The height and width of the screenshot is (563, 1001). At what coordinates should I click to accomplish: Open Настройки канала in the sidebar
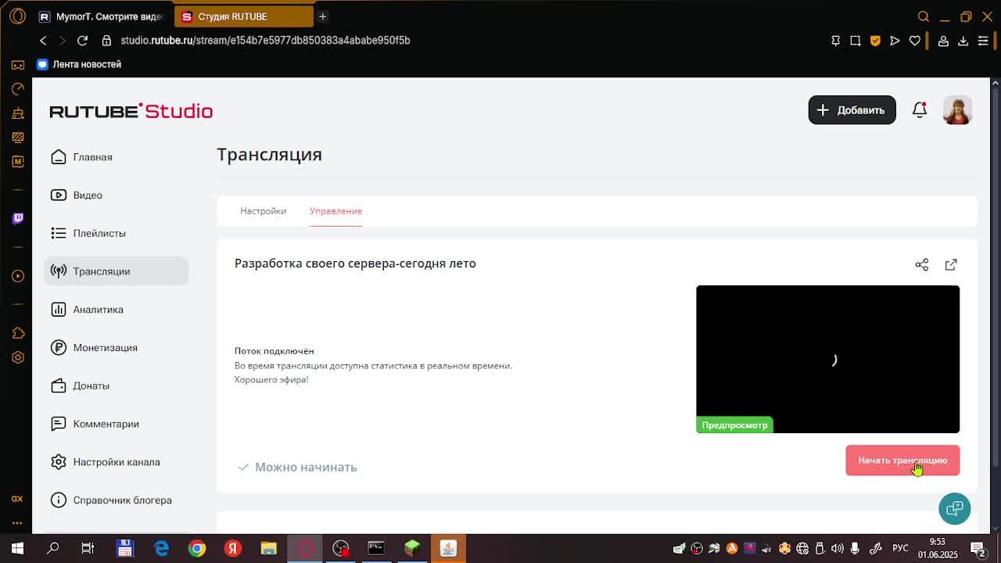pos(116,462)
